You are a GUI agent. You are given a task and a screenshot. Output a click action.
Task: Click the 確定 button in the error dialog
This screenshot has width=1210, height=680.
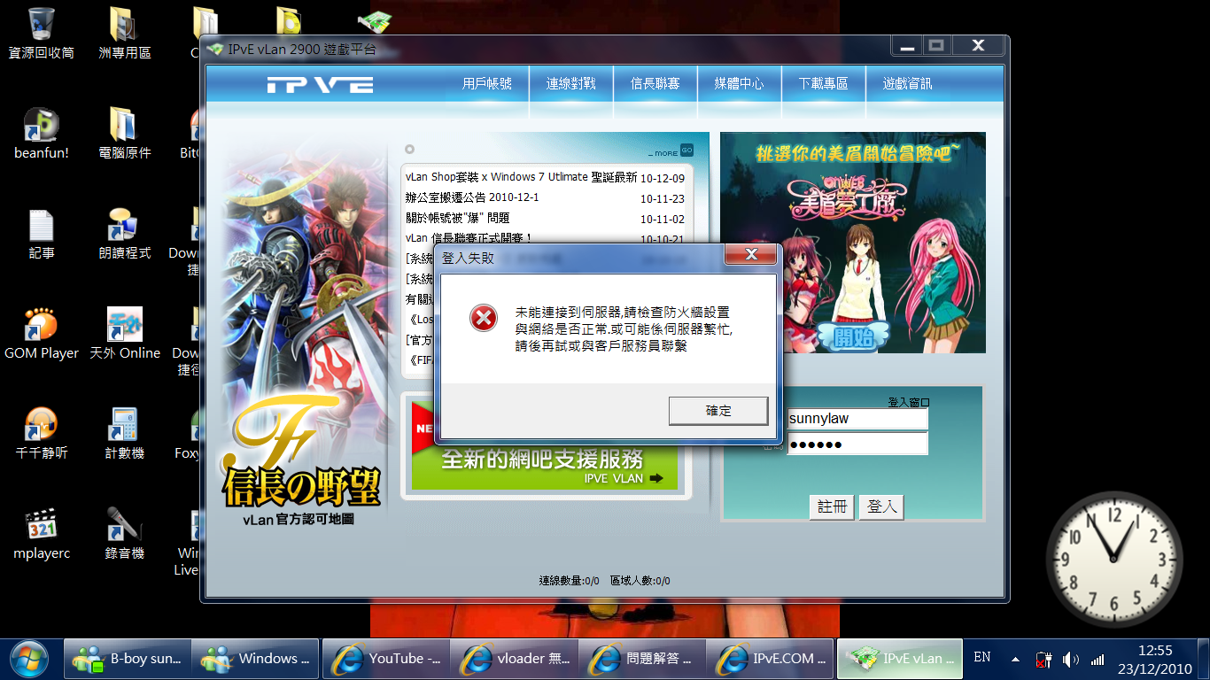tap(718, 411)
